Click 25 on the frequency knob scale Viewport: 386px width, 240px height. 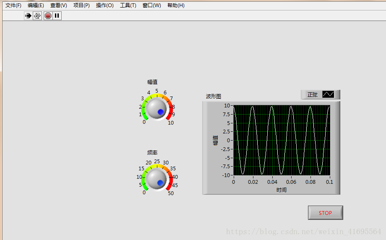click(x=157, y=161)
